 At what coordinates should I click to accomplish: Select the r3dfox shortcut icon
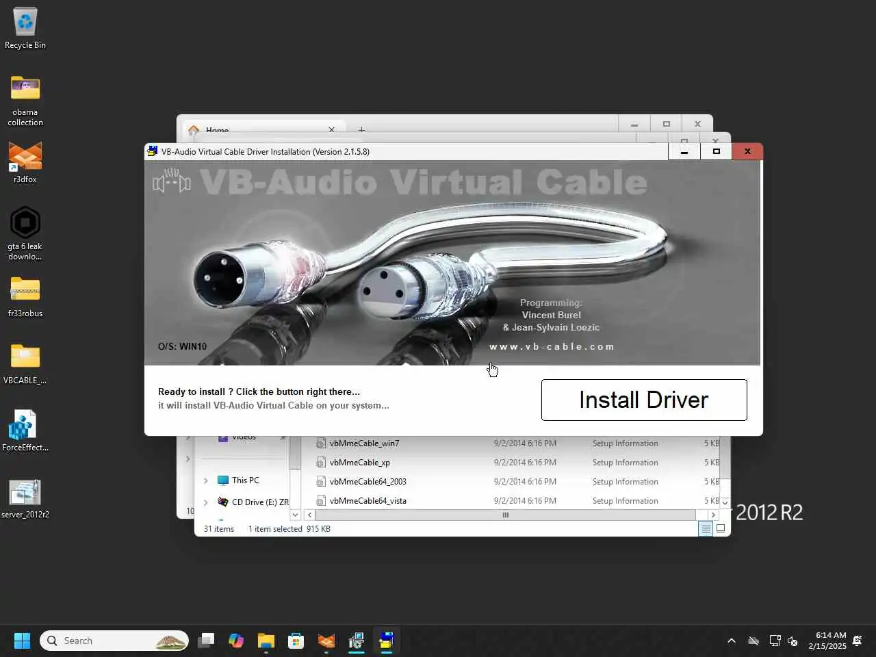pyautogui.click(x=25, y=163)
